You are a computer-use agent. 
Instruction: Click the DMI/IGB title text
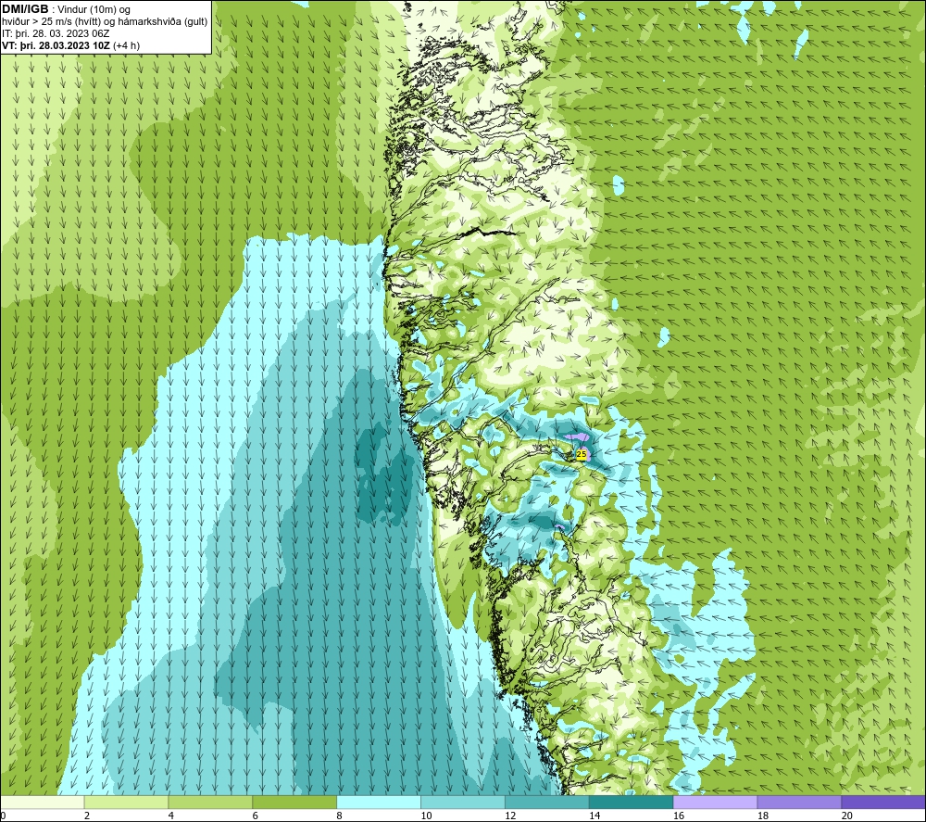pos(25,9)
